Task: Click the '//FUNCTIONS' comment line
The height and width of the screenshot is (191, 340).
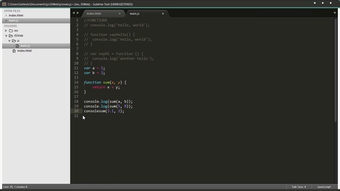Action: [x=96, y=20]
